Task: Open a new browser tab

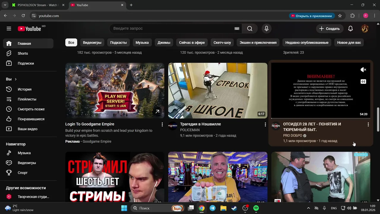Action: (131, 5)
